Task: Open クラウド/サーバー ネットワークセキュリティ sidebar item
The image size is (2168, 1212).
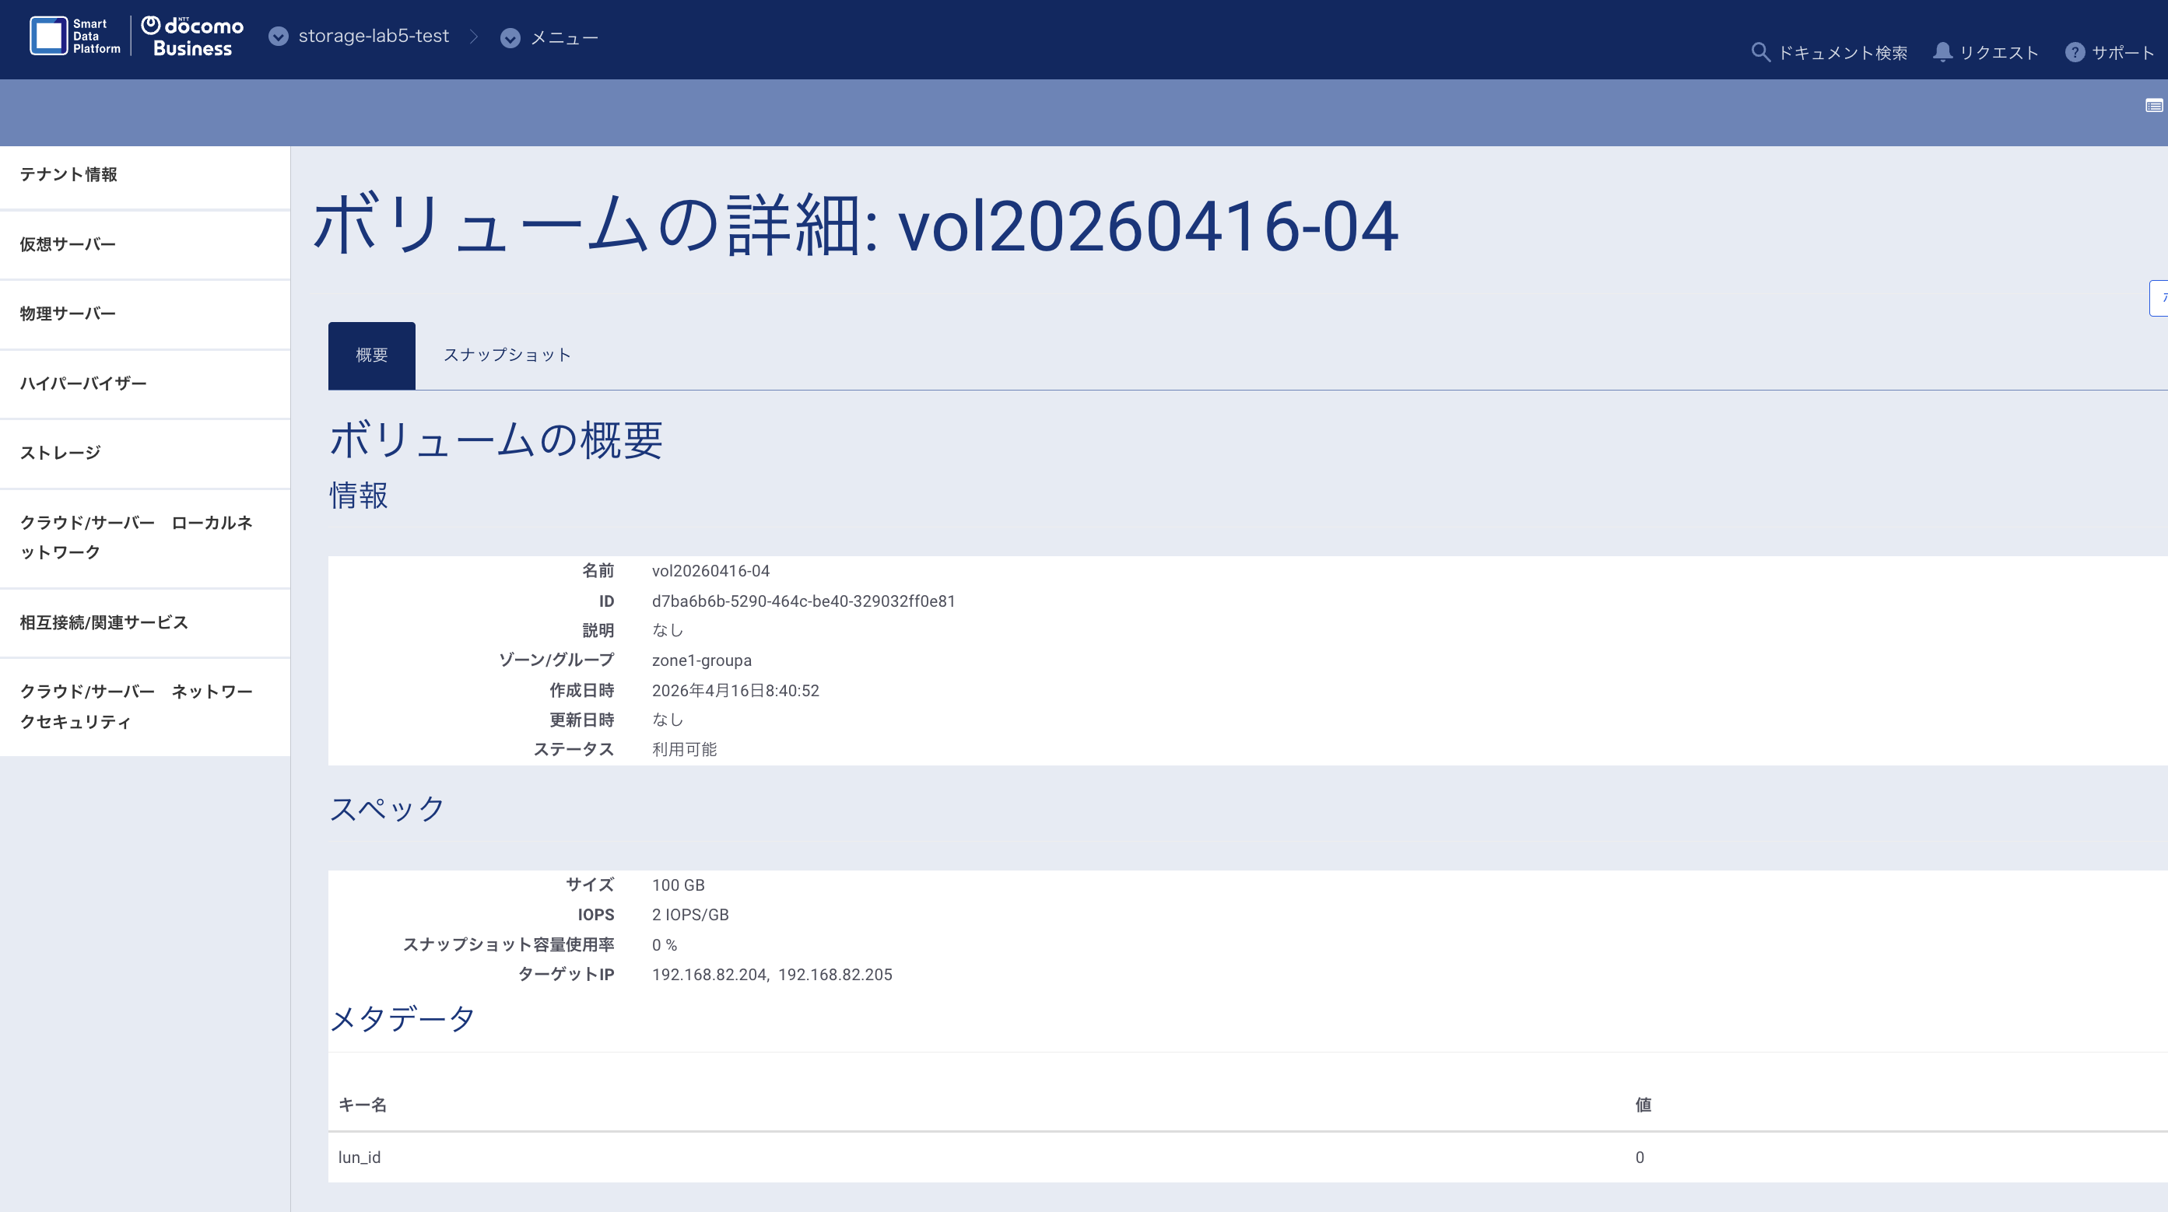Action: tap(145, 706)
